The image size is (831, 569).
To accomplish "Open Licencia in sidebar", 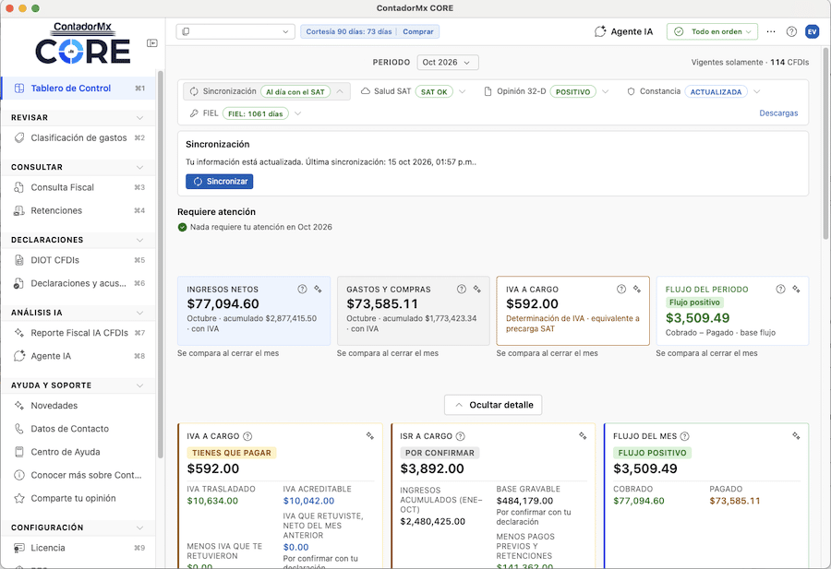I will click(78, 548).
